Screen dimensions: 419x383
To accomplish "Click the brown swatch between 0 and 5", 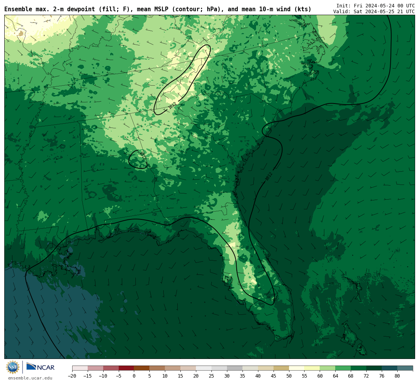I will pos(142,368).
